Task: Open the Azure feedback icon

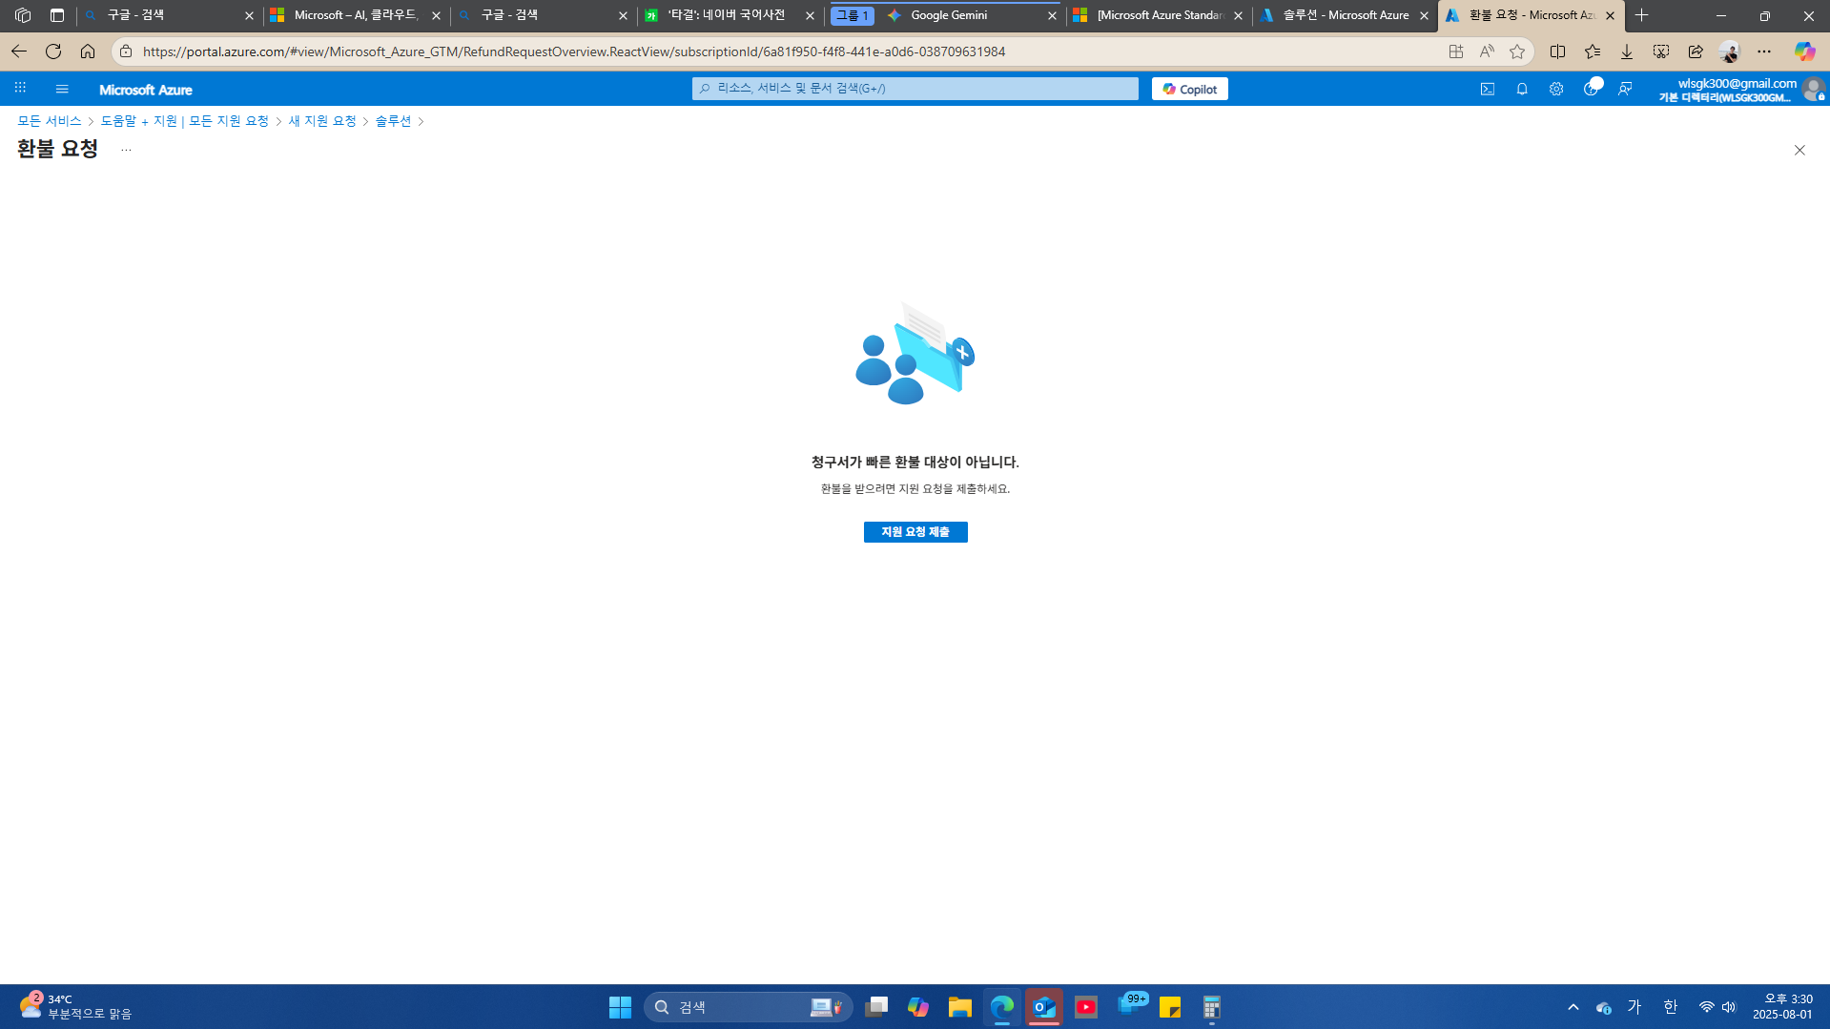Action: [1625, 89]
